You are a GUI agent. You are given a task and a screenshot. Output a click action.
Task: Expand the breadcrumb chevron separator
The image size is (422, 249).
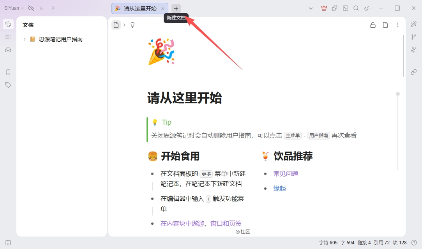tap(124, 25)
